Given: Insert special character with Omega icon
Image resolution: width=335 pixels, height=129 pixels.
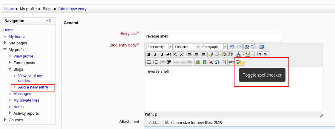Looking at the screenshot, I should coord(217,62).
